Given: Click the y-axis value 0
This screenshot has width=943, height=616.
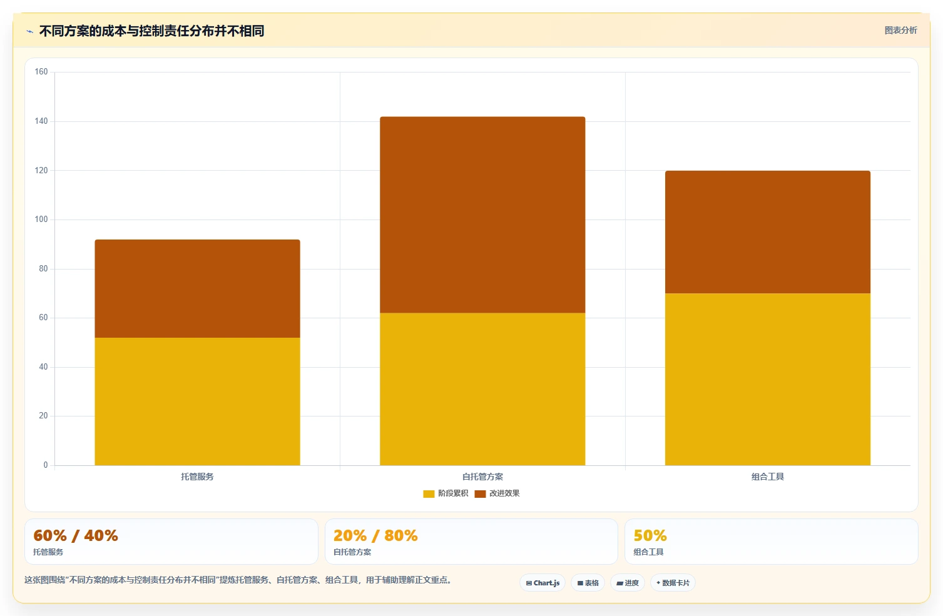Looking at the screenshot, I should pos(45,465).
